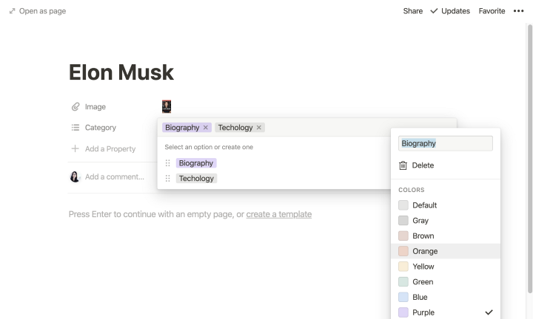Click the Updates menu item
This screenshot has width=533, height=319.
click(450, 11)
